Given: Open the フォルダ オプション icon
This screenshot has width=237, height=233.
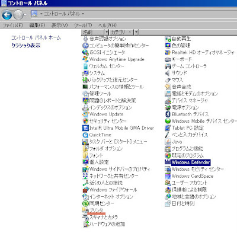Looking at the screenshot, I should (85, 148).
